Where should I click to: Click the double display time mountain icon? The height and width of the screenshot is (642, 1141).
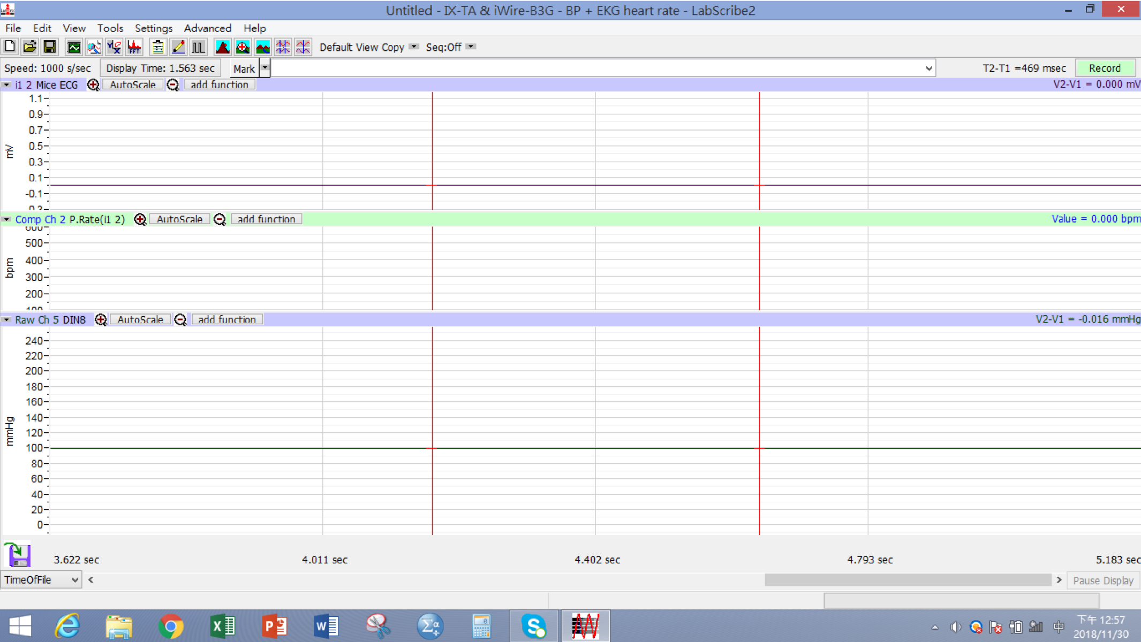pos(263,47)
